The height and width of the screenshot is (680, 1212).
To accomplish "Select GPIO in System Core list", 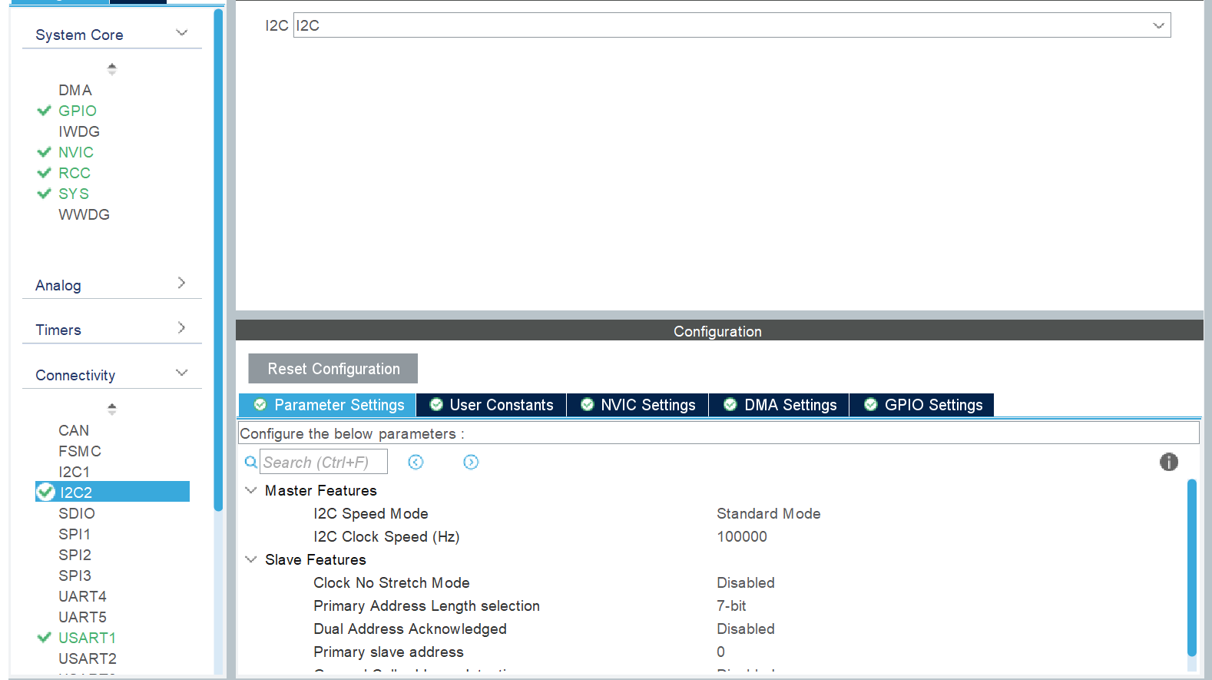I will (x=77, y=111).
